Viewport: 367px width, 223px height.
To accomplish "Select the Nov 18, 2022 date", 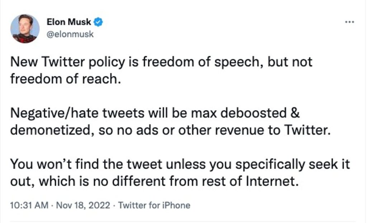I will pyautogui.click(x=83, y=205).
